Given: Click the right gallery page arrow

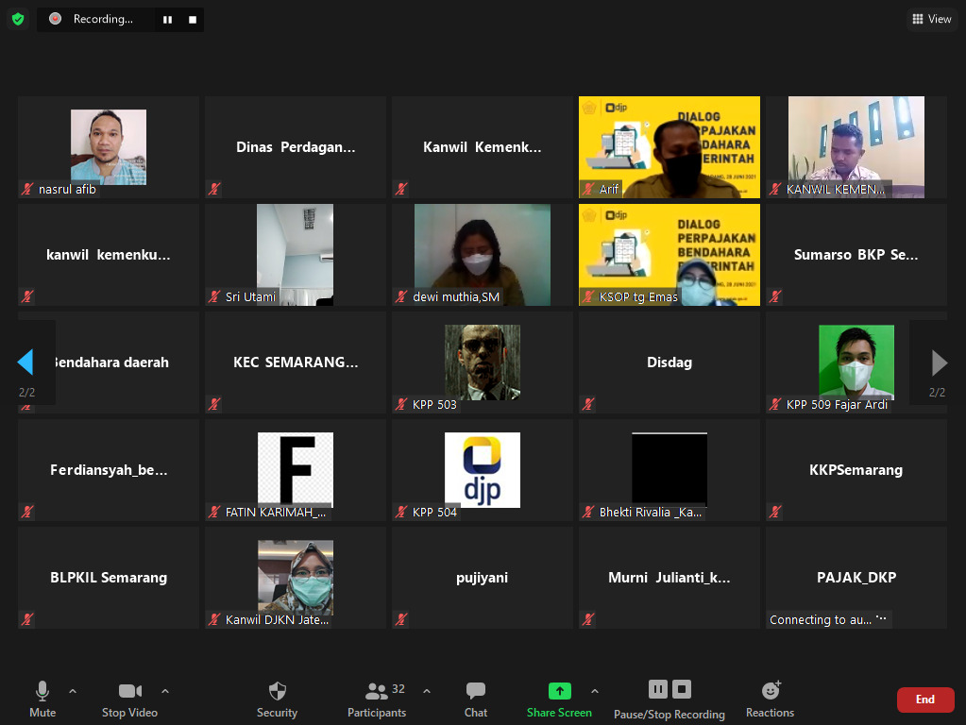Looking at the screenshot, I should (x=939, y=362).
